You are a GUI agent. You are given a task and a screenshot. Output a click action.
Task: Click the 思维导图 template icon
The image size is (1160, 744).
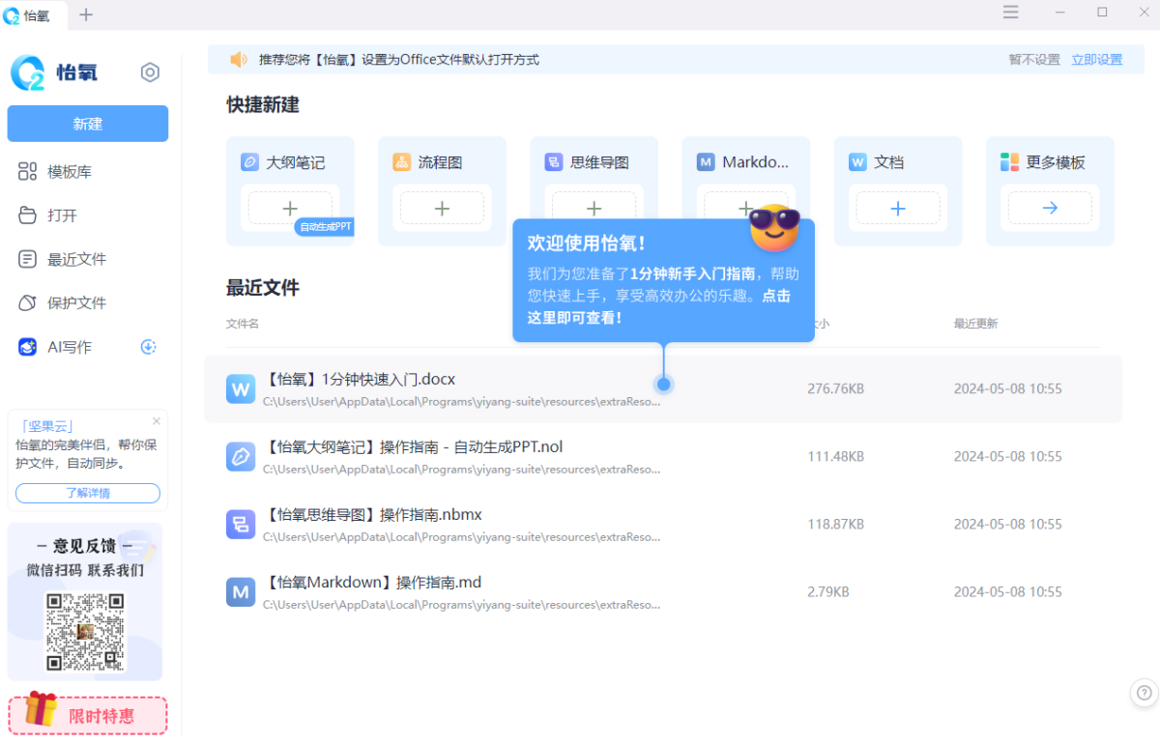(554, 162)
